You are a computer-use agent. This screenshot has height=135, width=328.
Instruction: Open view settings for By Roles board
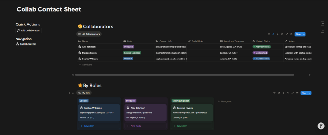click(x=297, y=93)
